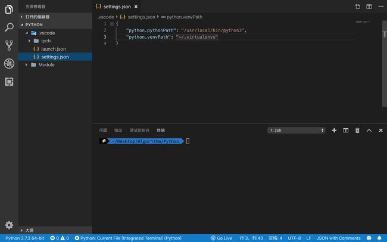Switch to the 问题 problems tab
Image resolution: width=387 pixels, height=242 pixels.
(x=103, y=131)
